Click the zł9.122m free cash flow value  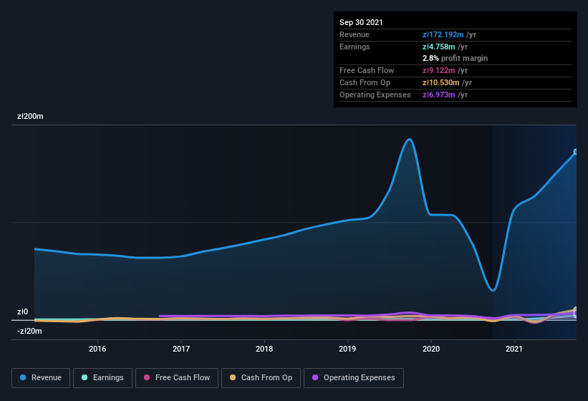coord(439,70)
